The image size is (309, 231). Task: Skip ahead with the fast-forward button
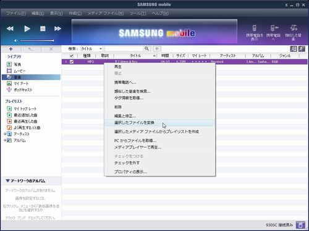tap(57, 28)
